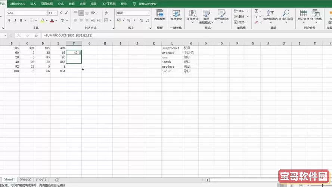The width and height of the screenshot is (332, 187).
Task: Decrease indent in alignment group
Action: pyautogui.click(x=93, y=20)
